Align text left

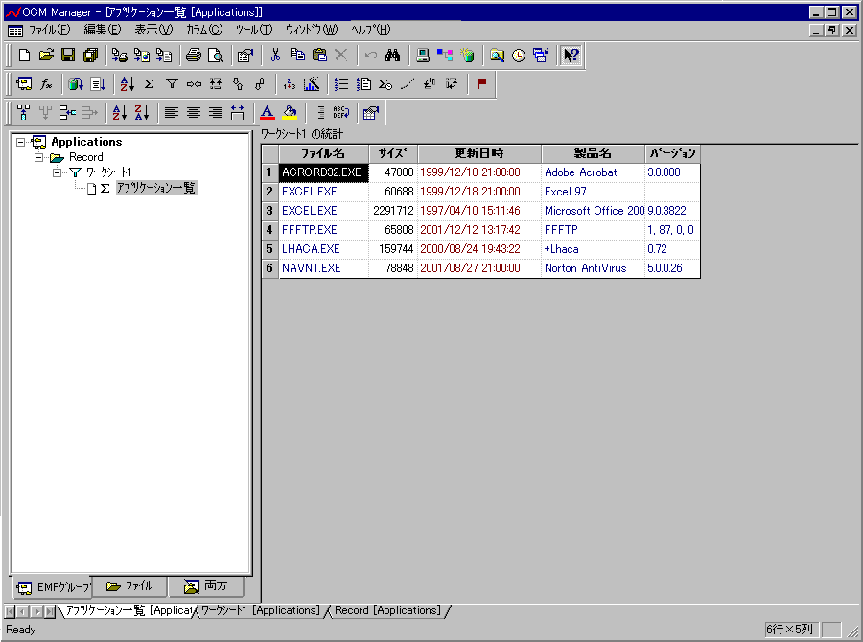point(172,113)
